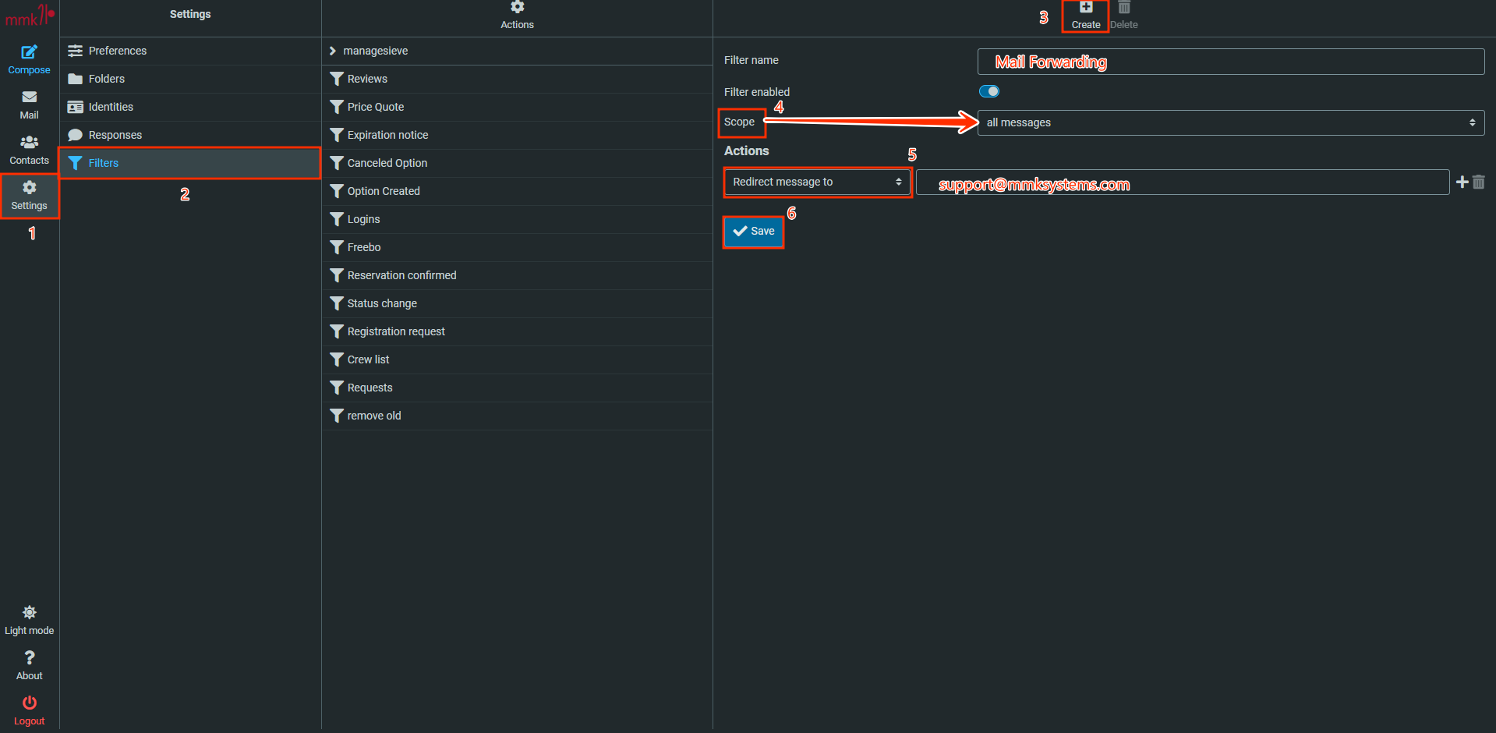The width and height of the screenshot is (1496, 733).
Task: Select the Reservation confirmed filter
Action: (x=518, y=275)
